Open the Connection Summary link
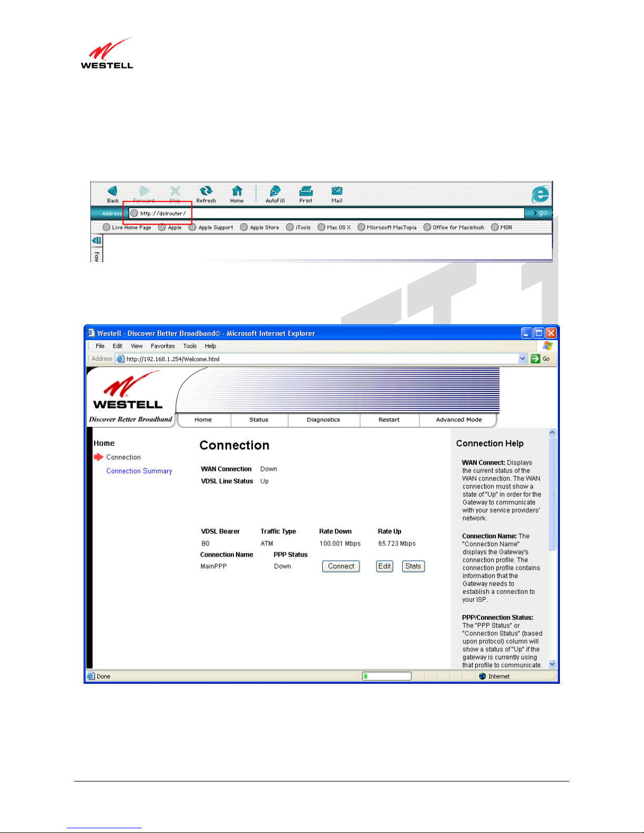Screen dimensions: 644x833 tap(139, 471)
